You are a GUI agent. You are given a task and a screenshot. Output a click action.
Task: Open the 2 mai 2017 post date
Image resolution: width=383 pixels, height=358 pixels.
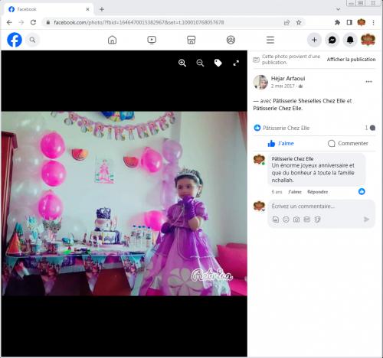pyautogui.click(x=283, y=86)
